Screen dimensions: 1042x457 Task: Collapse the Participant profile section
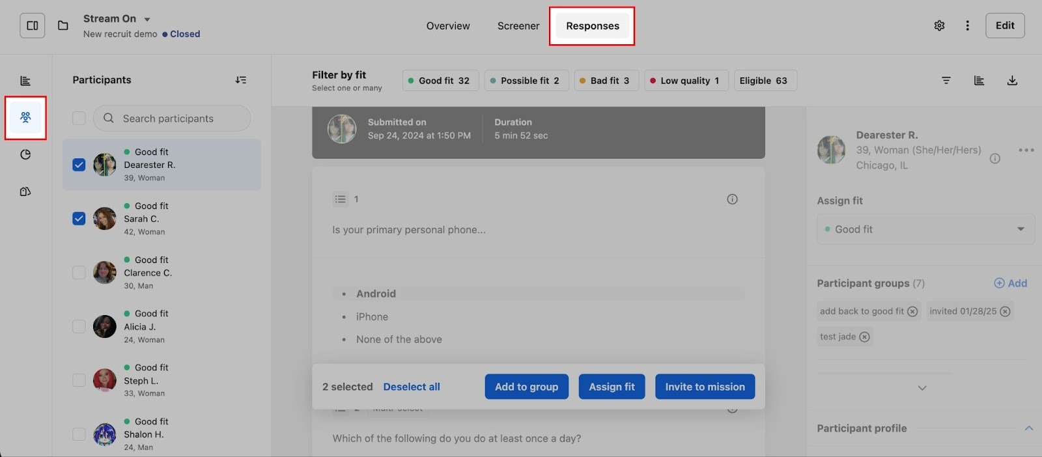[1028, 428]
